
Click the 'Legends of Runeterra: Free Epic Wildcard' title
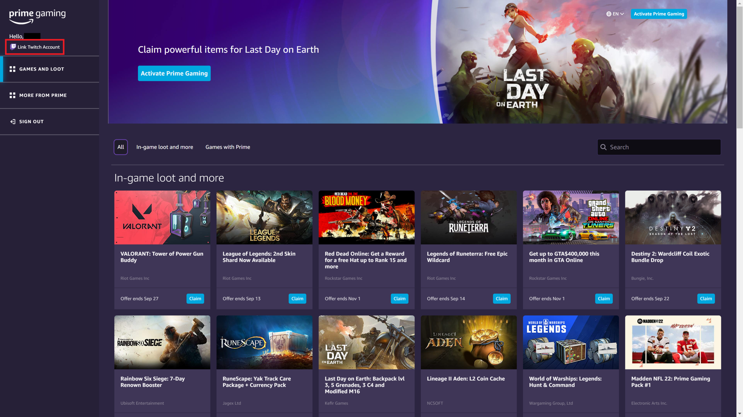point(467,257)
